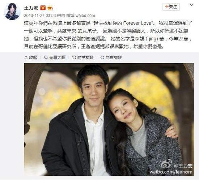Rotate the photo right with 向右旋转
This screenshot has height=180, width=199.
click(111, 57)
